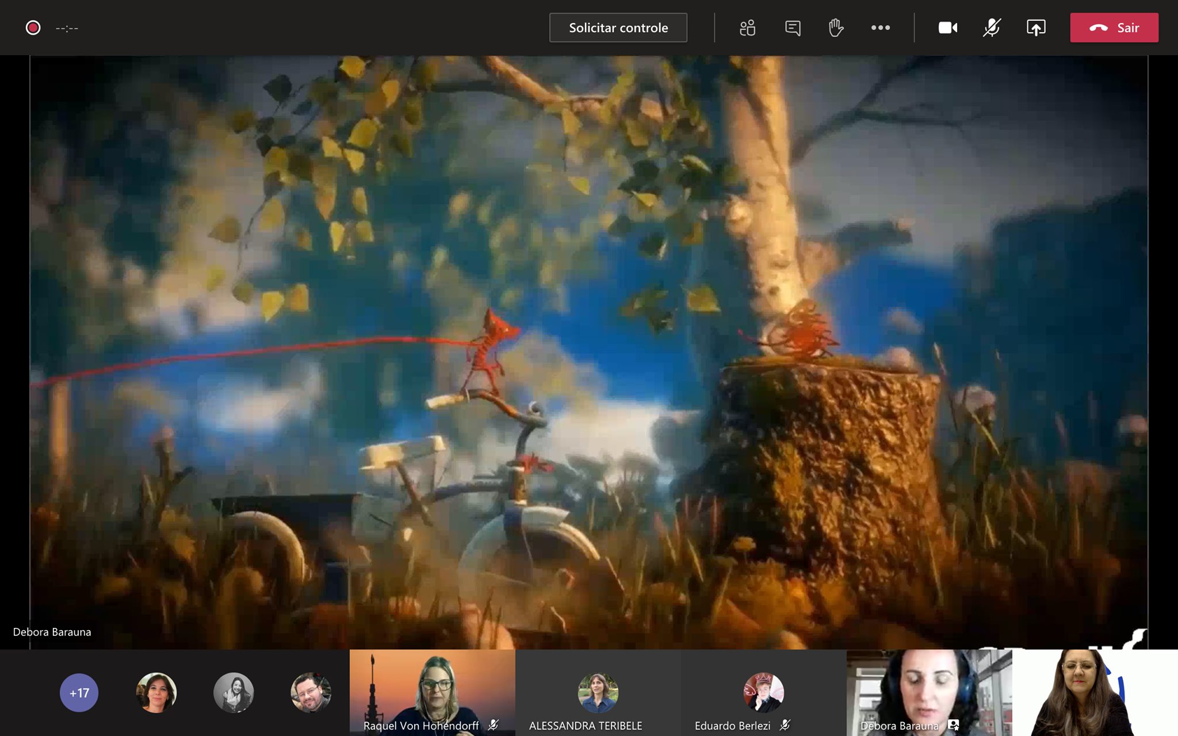Click Raquel Von Hohendorff muted mic icon
Screen dimensions: 1178x736
493,725
